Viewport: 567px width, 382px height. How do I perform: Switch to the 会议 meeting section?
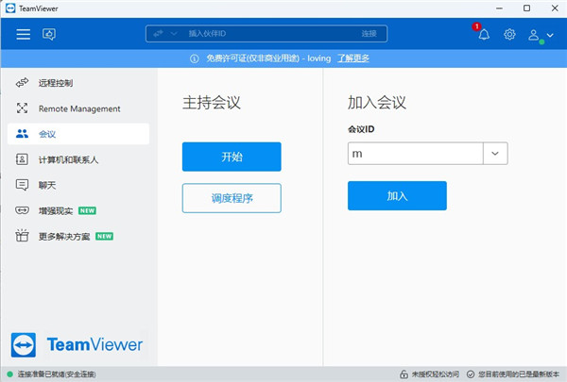point(47,134)
